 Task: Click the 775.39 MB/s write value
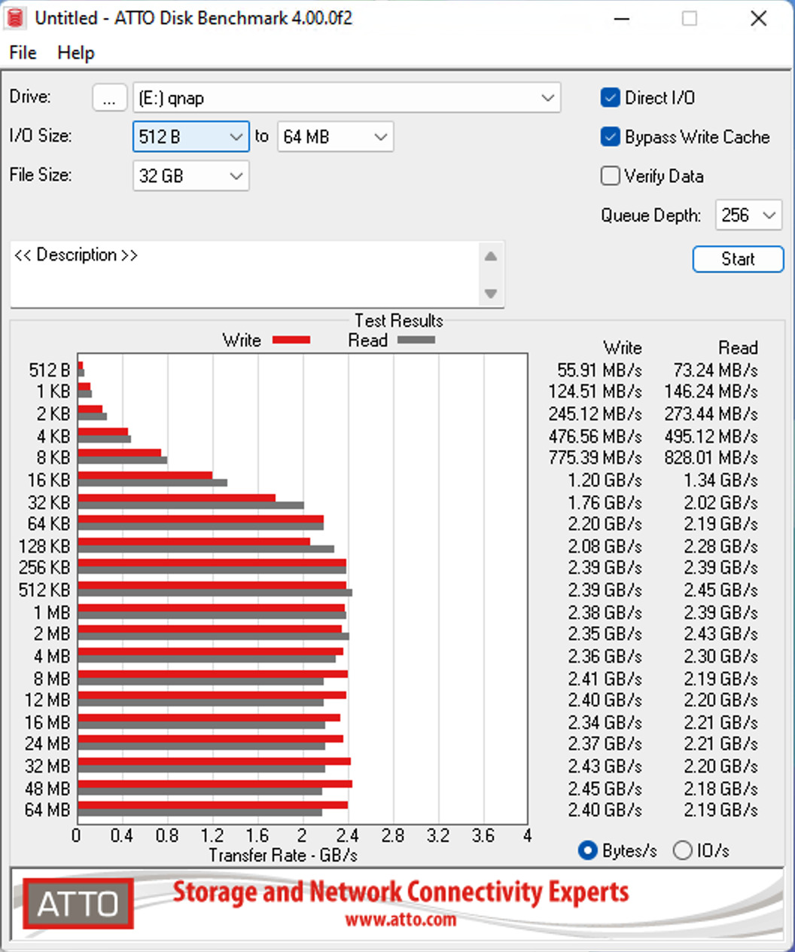595,457
